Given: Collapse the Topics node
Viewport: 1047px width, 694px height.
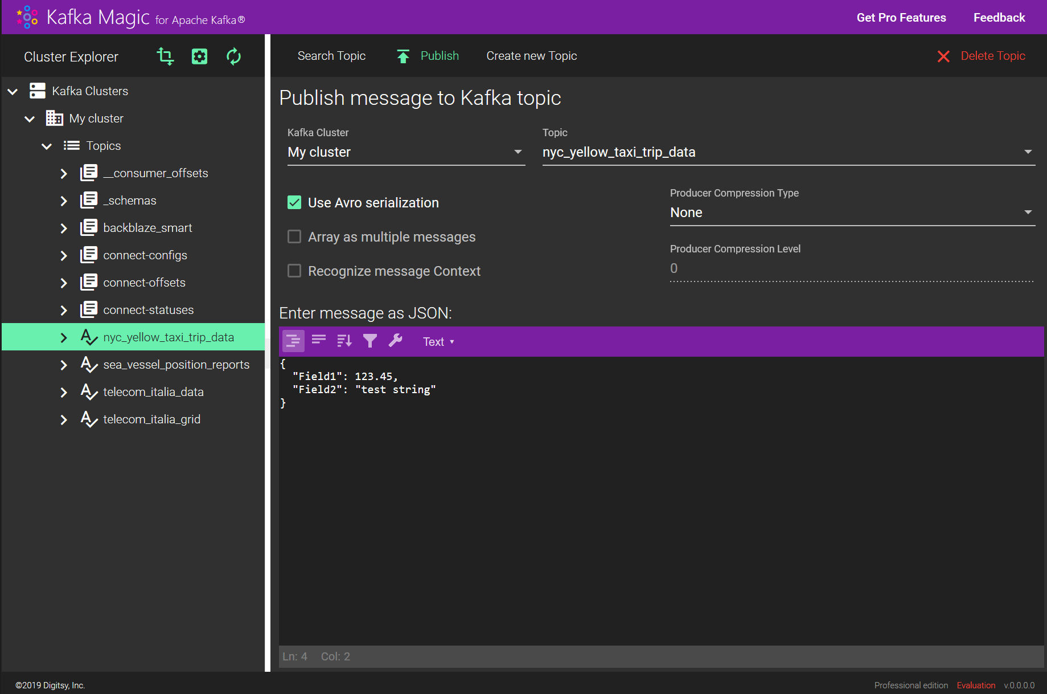Looking at the screenshot, I should [47, 146].
